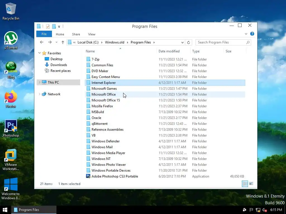Image resolution: width=286 pixels, height=214 pixels.
Task: Sort by the Type column header
Action: (207, 51)
